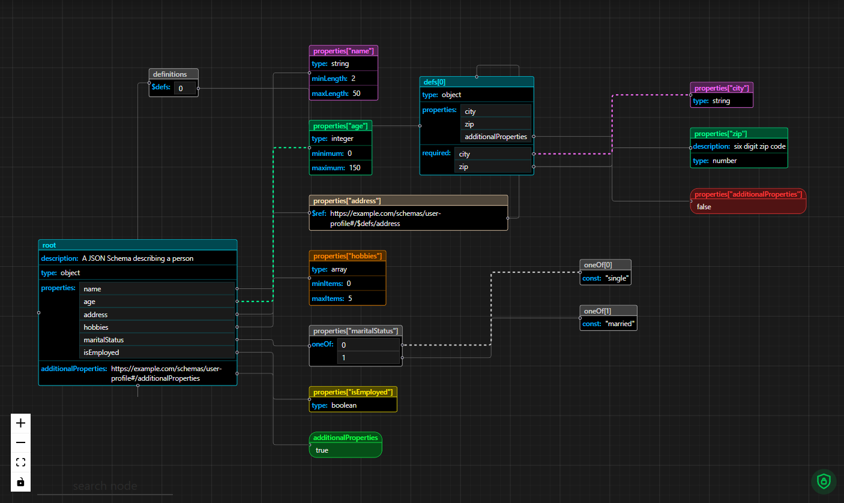Click oneOf item 0 in maritalStatus node
The width and height of the screenshot is (844, 503).
click(x=369, y=345)
